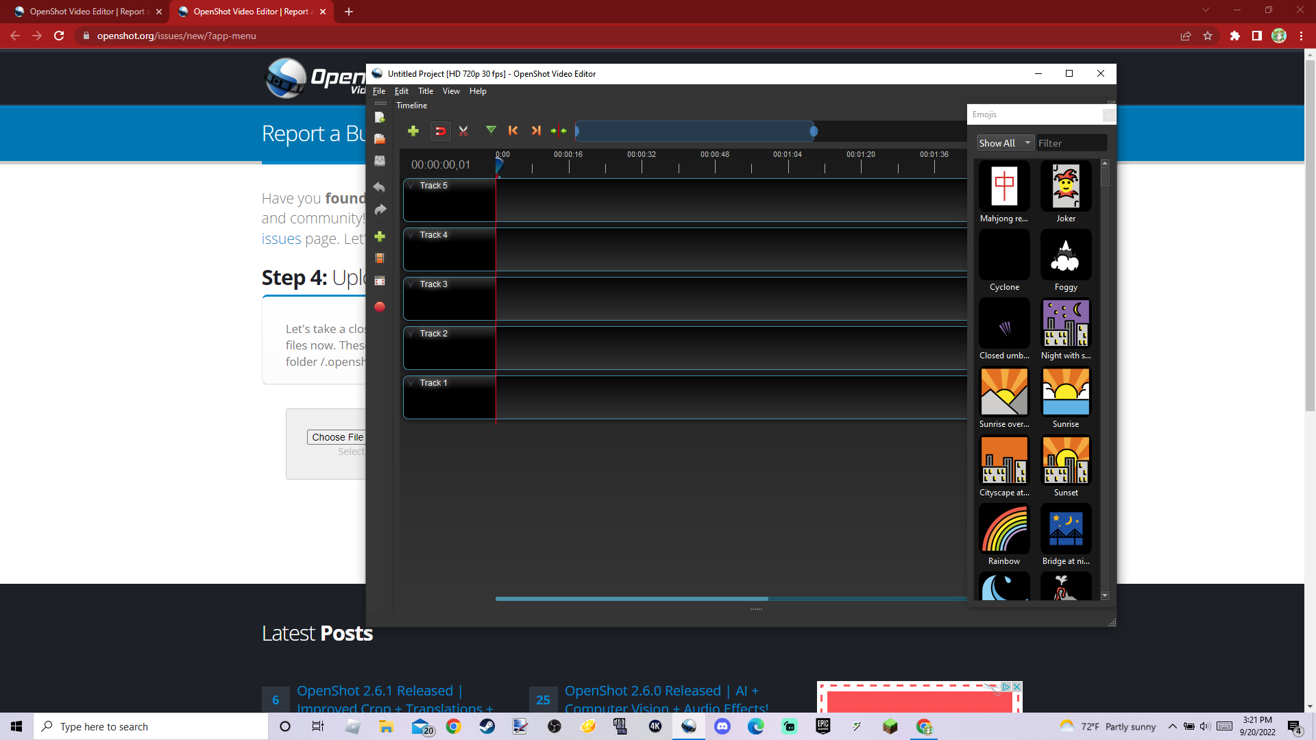1316x740 pixels.
Task: Click the Choose File button on the webpage
Action: pos(337,436)
